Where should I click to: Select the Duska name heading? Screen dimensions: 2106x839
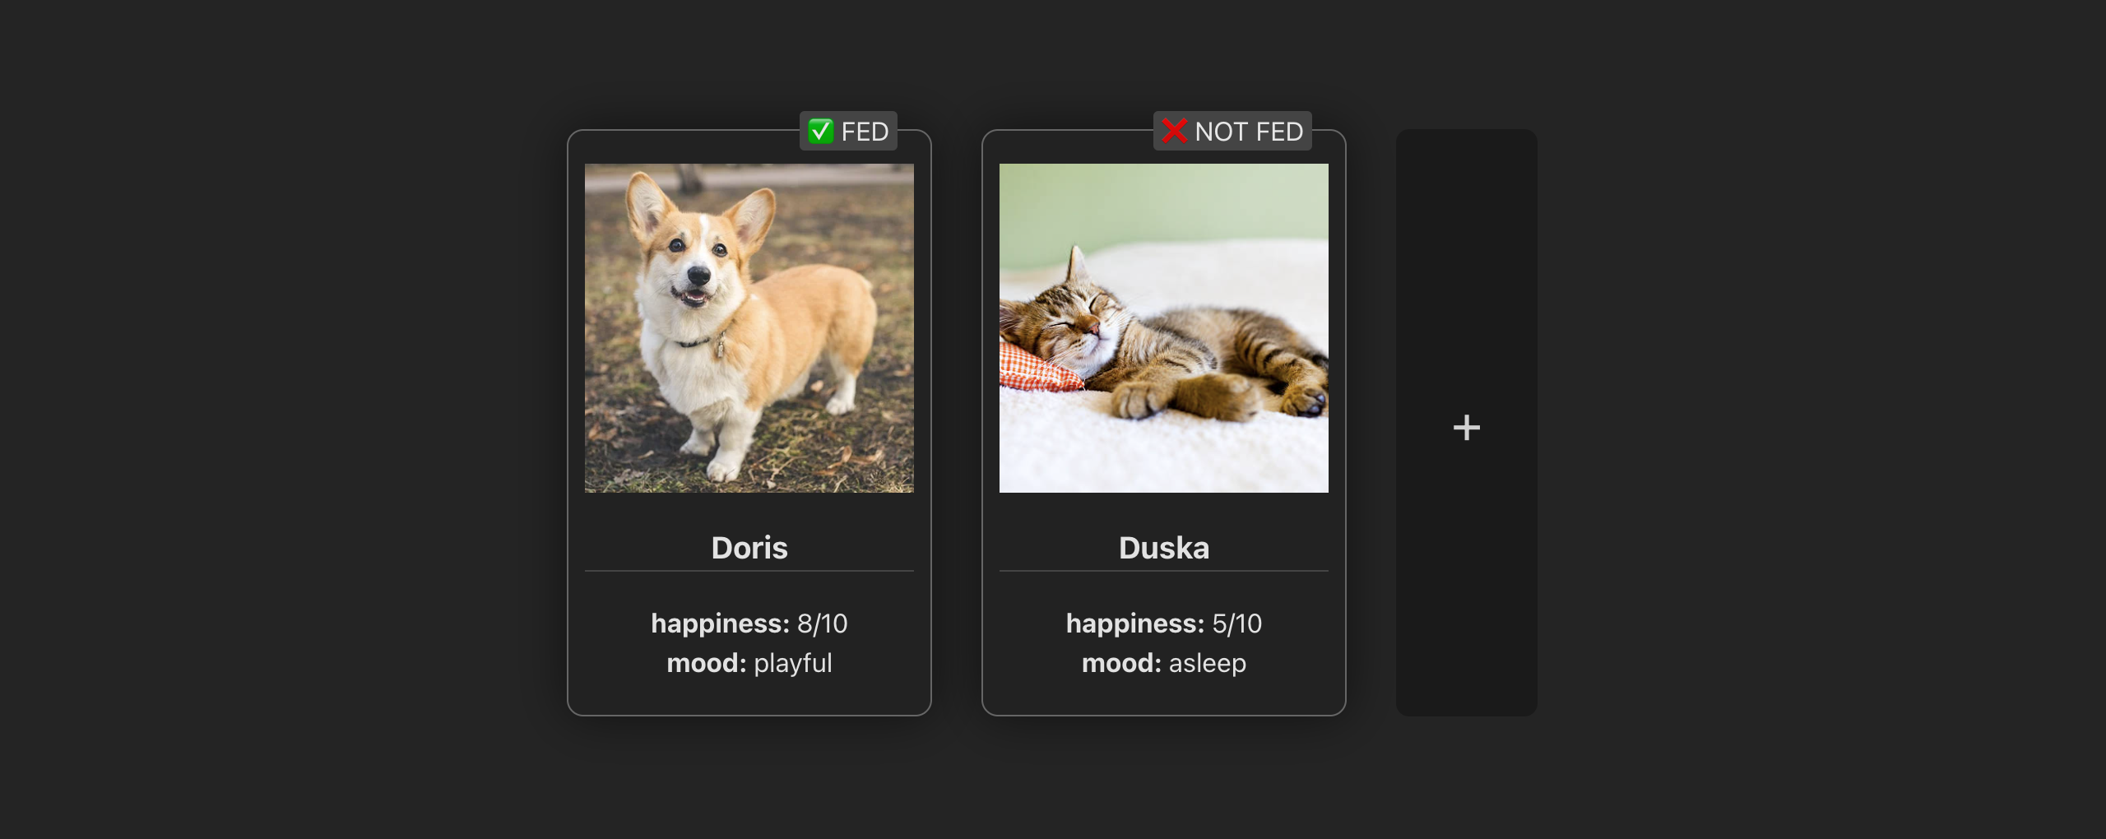[1164, 548]
